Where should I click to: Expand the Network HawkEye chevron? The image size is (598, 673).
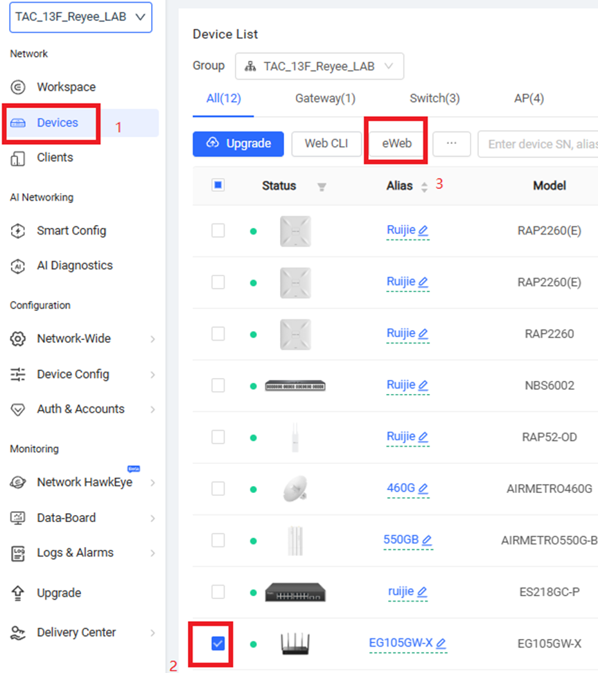click(152, 483)
